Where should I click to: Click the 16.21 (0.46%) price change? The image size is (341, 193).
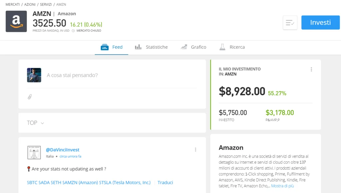(86, 25)
